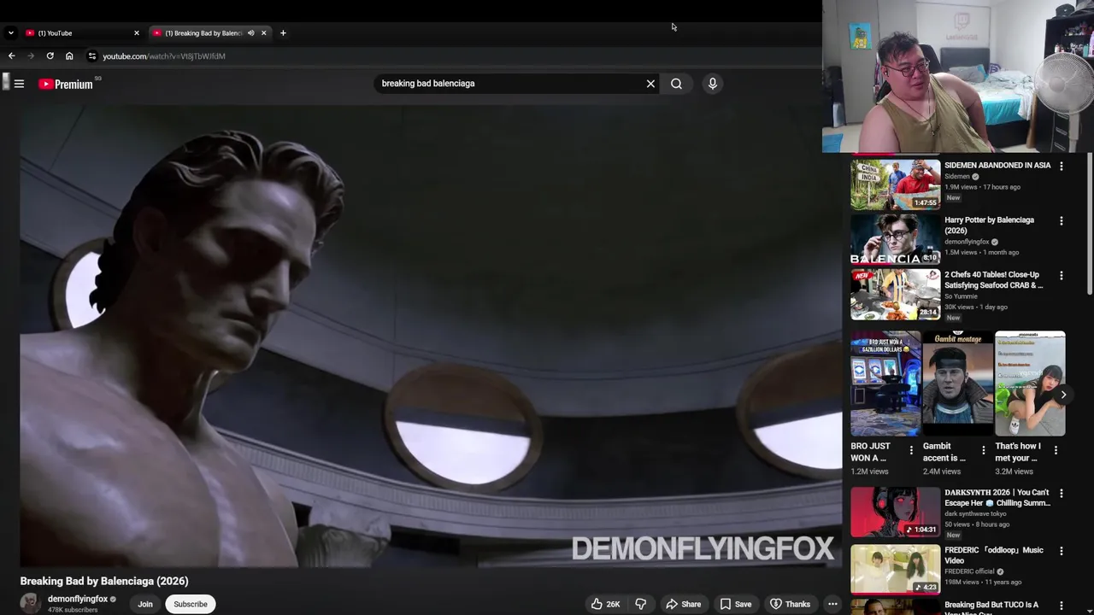Open SIDEMEN ABANDONED IN ASIA thumbnail
Viewport: 1094px width, 615px height.
[895, 184]
